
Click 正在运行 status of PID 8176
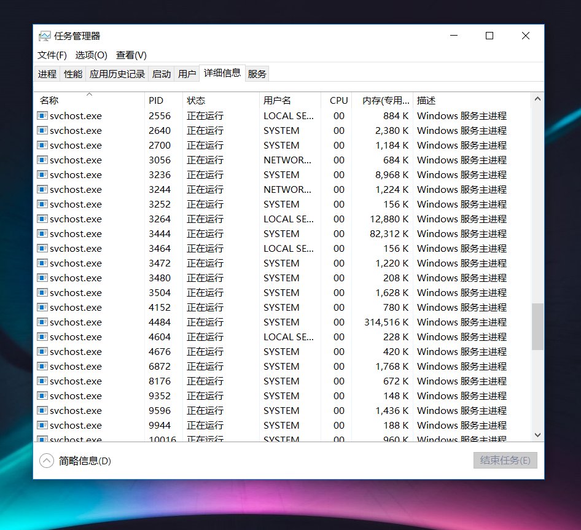point(205,381)
